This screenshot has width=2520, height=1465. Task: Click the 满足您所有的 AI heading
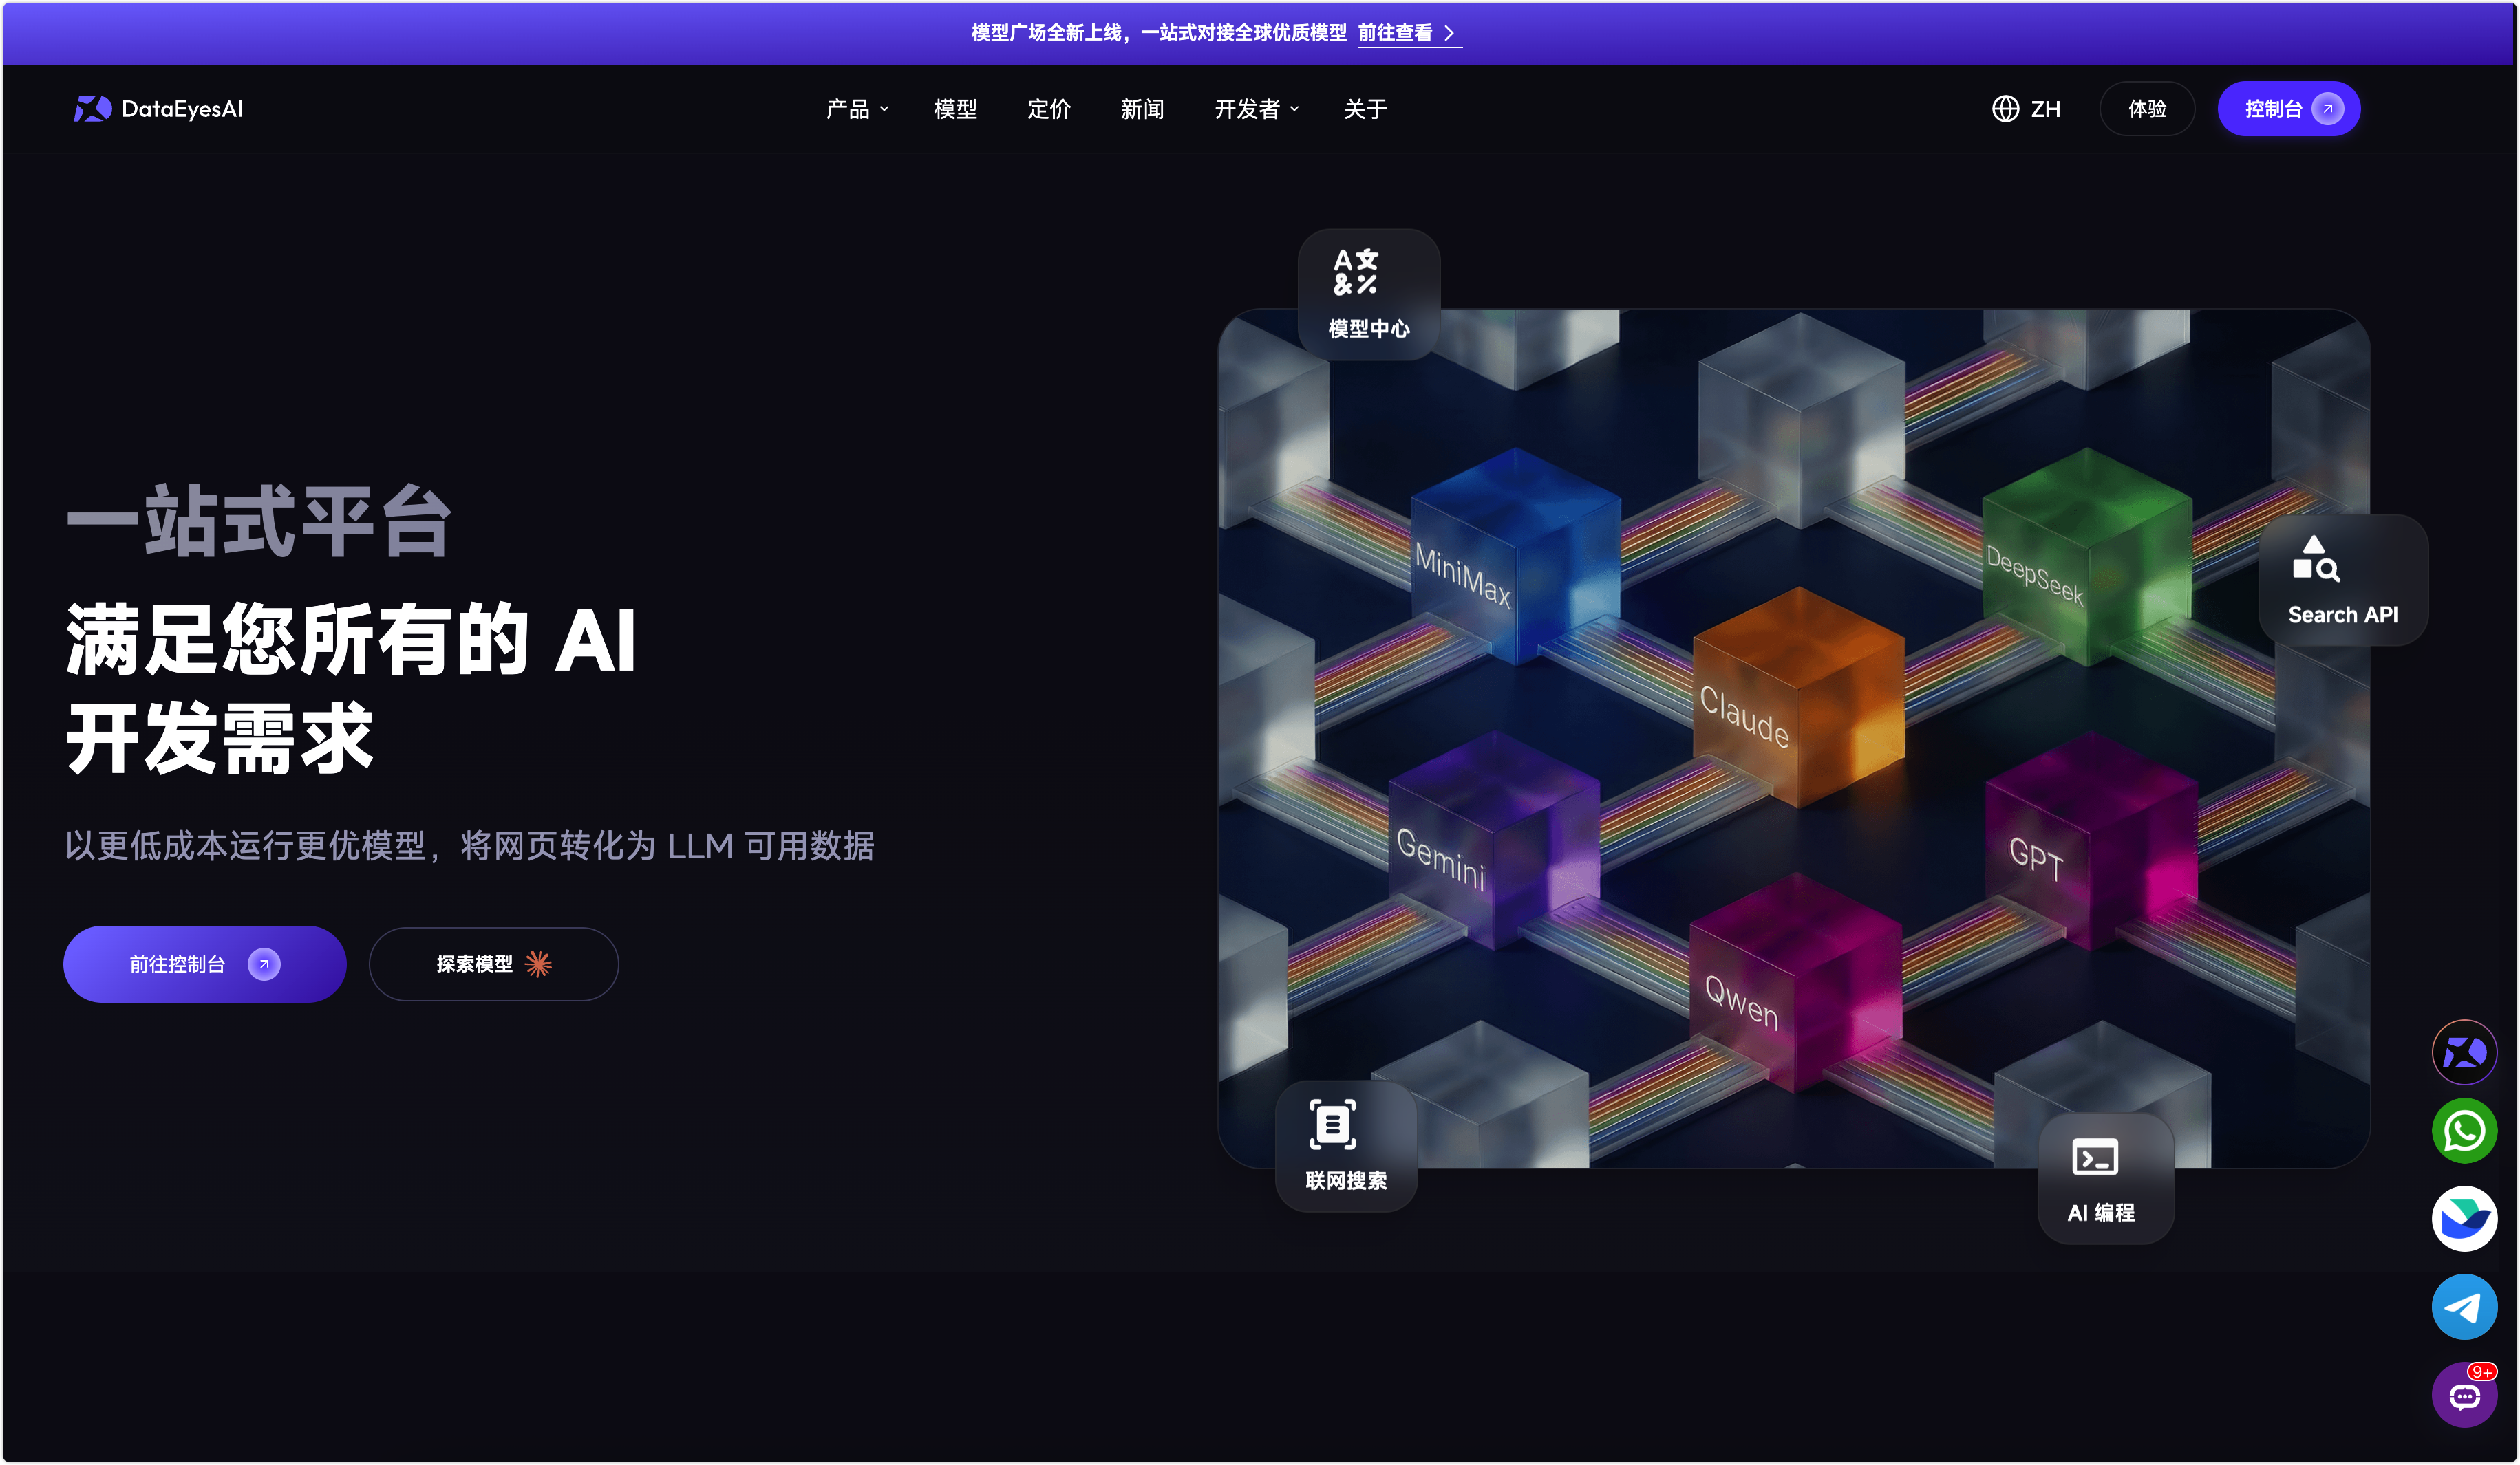[351, 640]
